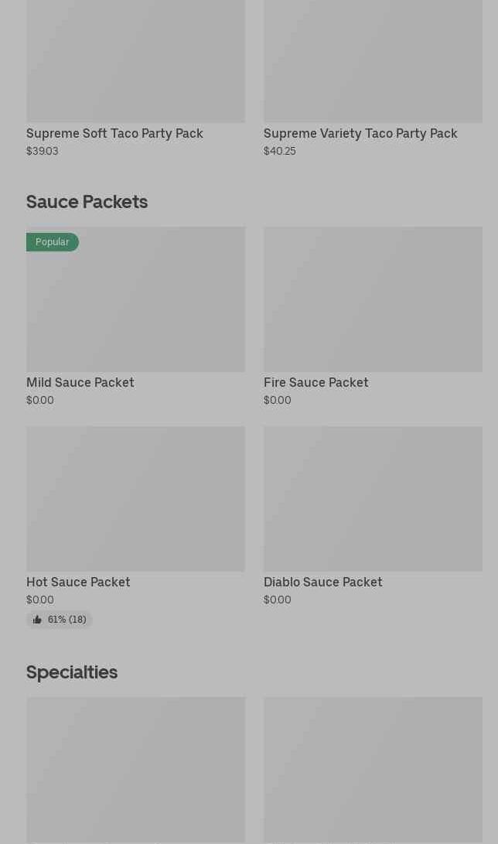Open the Diablo Sauce Packet image
The height and width of the screenshot is (844, 498).
[x=373, y=499]
